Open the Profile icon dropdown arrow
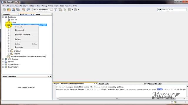Screen dimensions: 188x105 click(78, 10)
